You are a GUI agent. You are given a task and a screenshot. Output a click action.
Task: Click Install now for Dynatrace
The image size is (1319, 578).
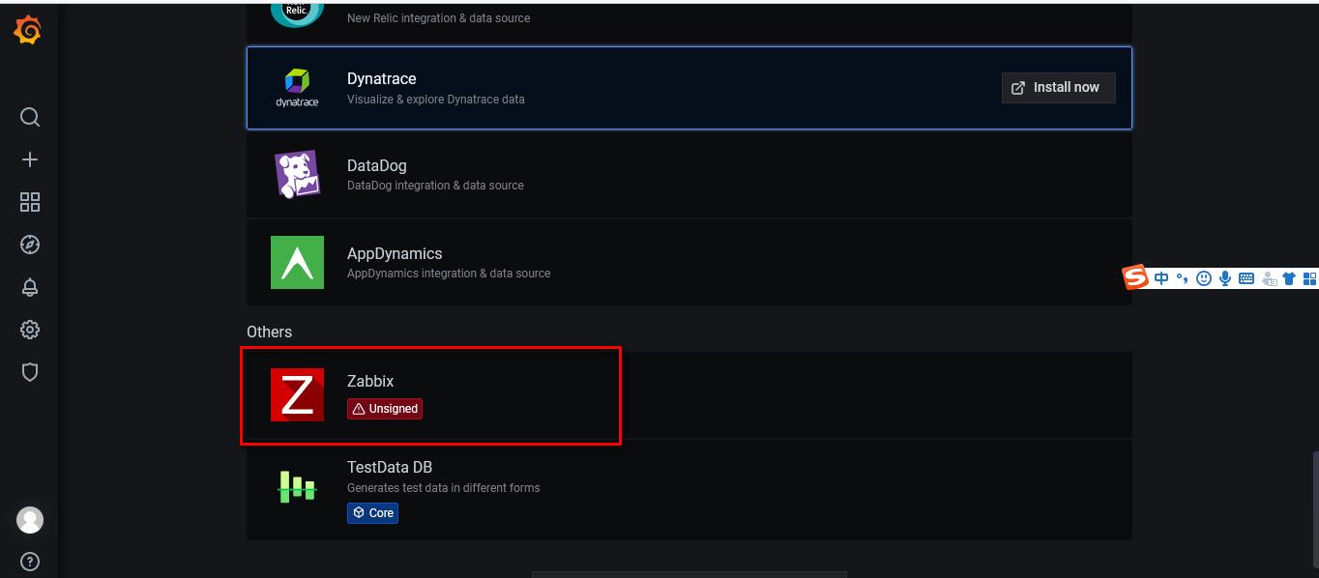(1058, 87)
